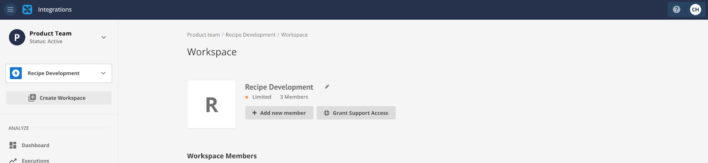Click the R workspace thumbnail

click(x=212, y=104)
